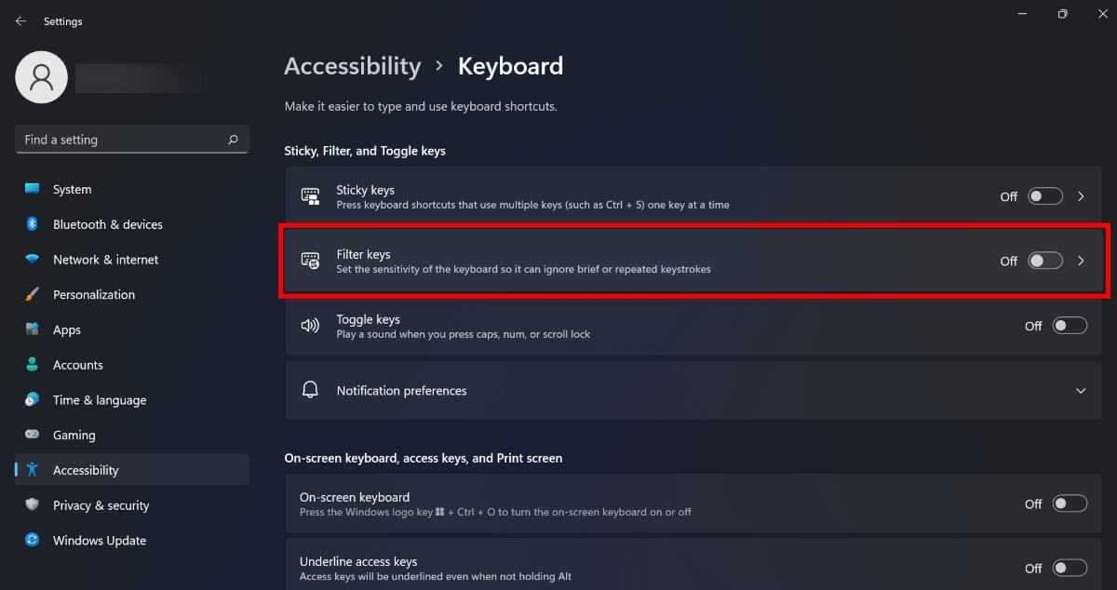Open the System settings category

tap(72, 189)
